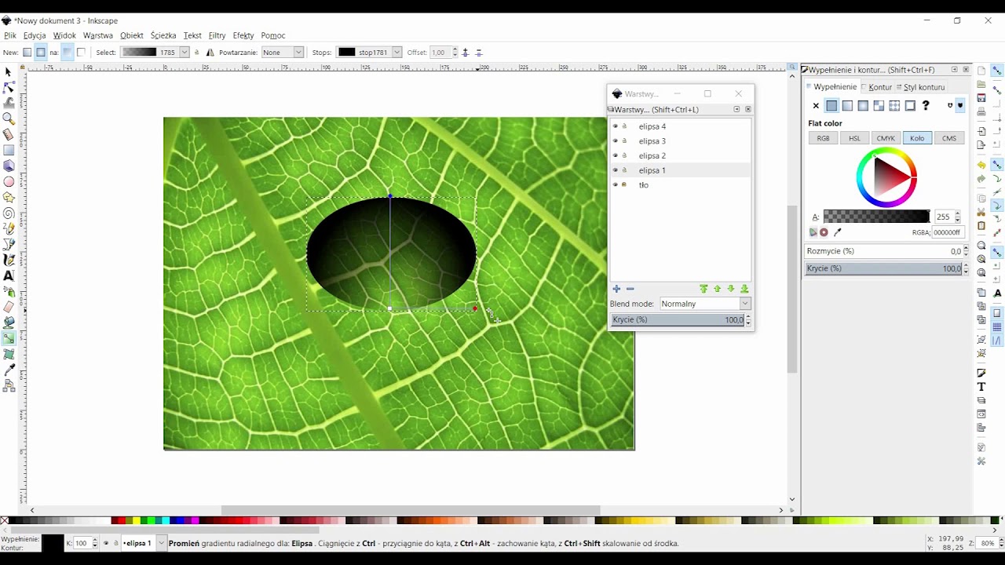The width and height of the screenshot is (1005, 565).
Task: Unlock the tło layer
Action: (625, 185)
